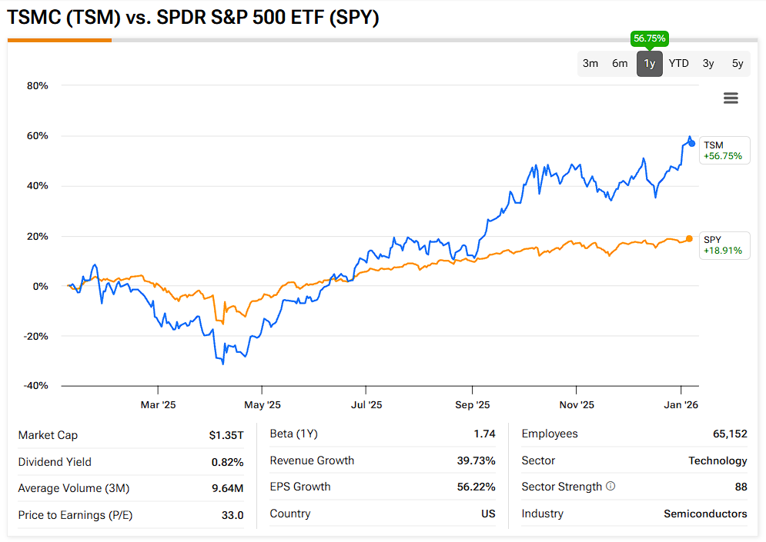Click the SPY +18.91% legend label

[723, 245]
